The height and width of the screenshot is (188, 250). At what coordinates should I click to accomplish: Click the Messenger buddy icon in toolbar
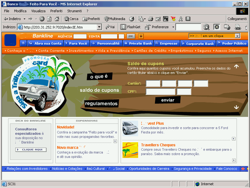(181, 19)
